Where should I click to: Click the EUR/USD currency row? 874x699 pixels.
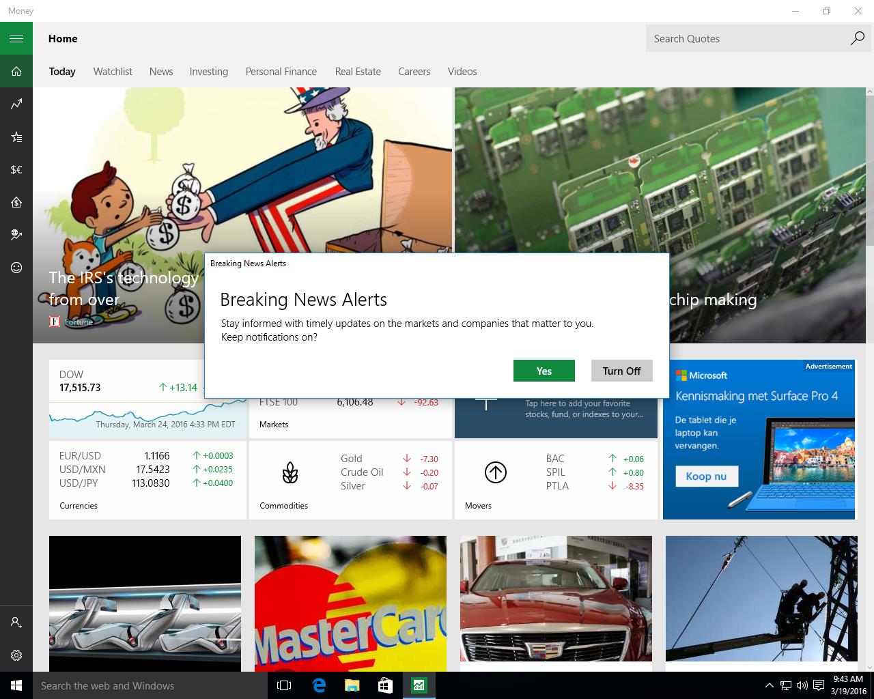[x=146, y=455]
